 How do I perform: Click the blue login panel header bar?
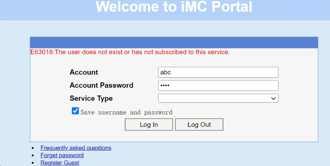point(174,42)
